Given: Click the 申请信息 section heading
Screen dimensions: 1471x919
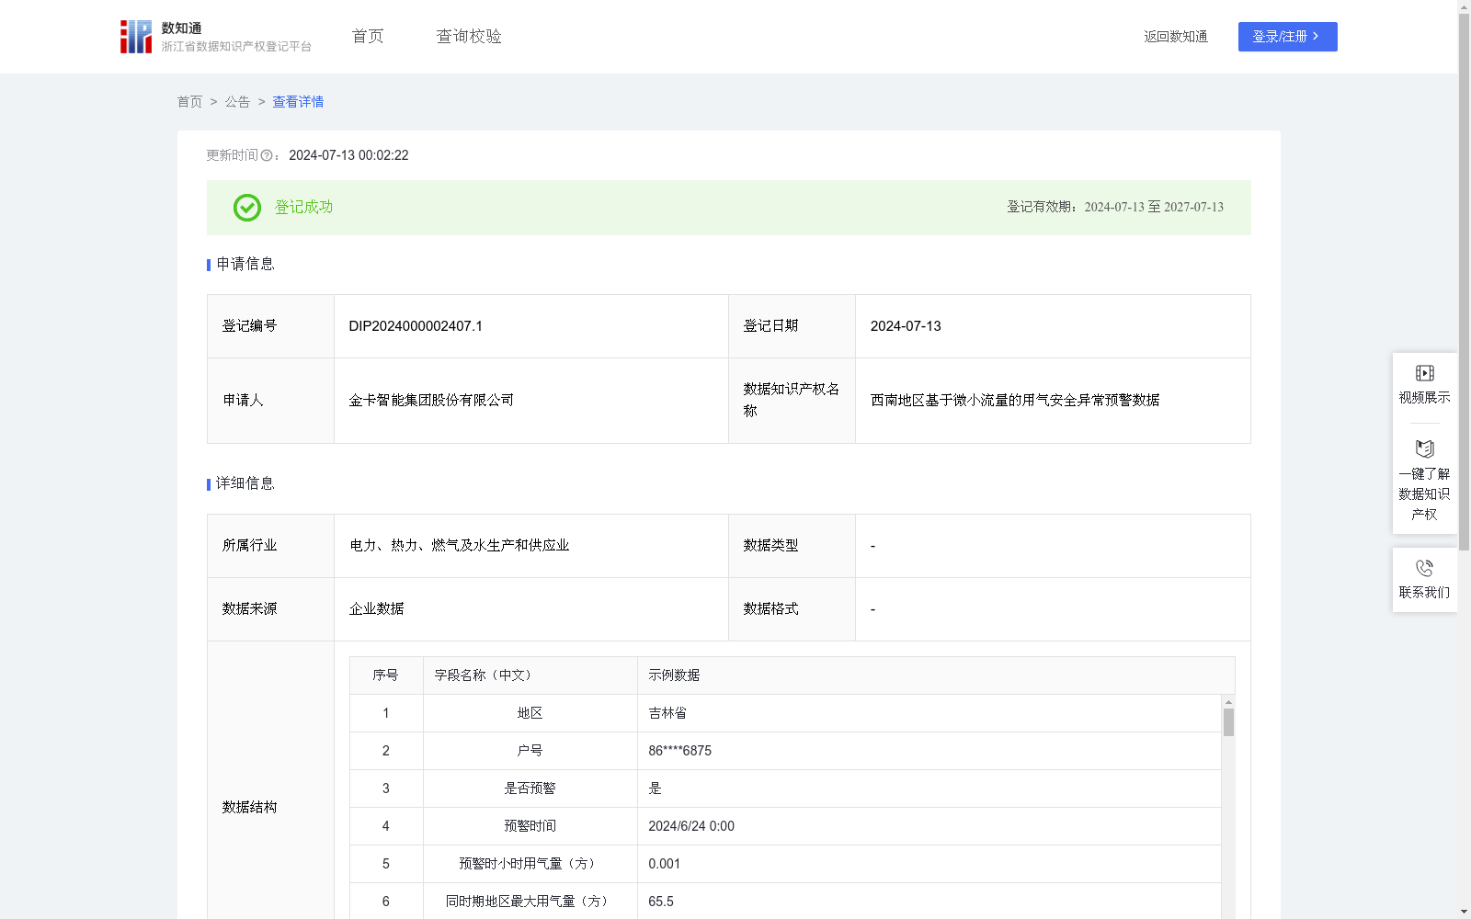Looking at the screenshot, I should (x=245, y=265).
